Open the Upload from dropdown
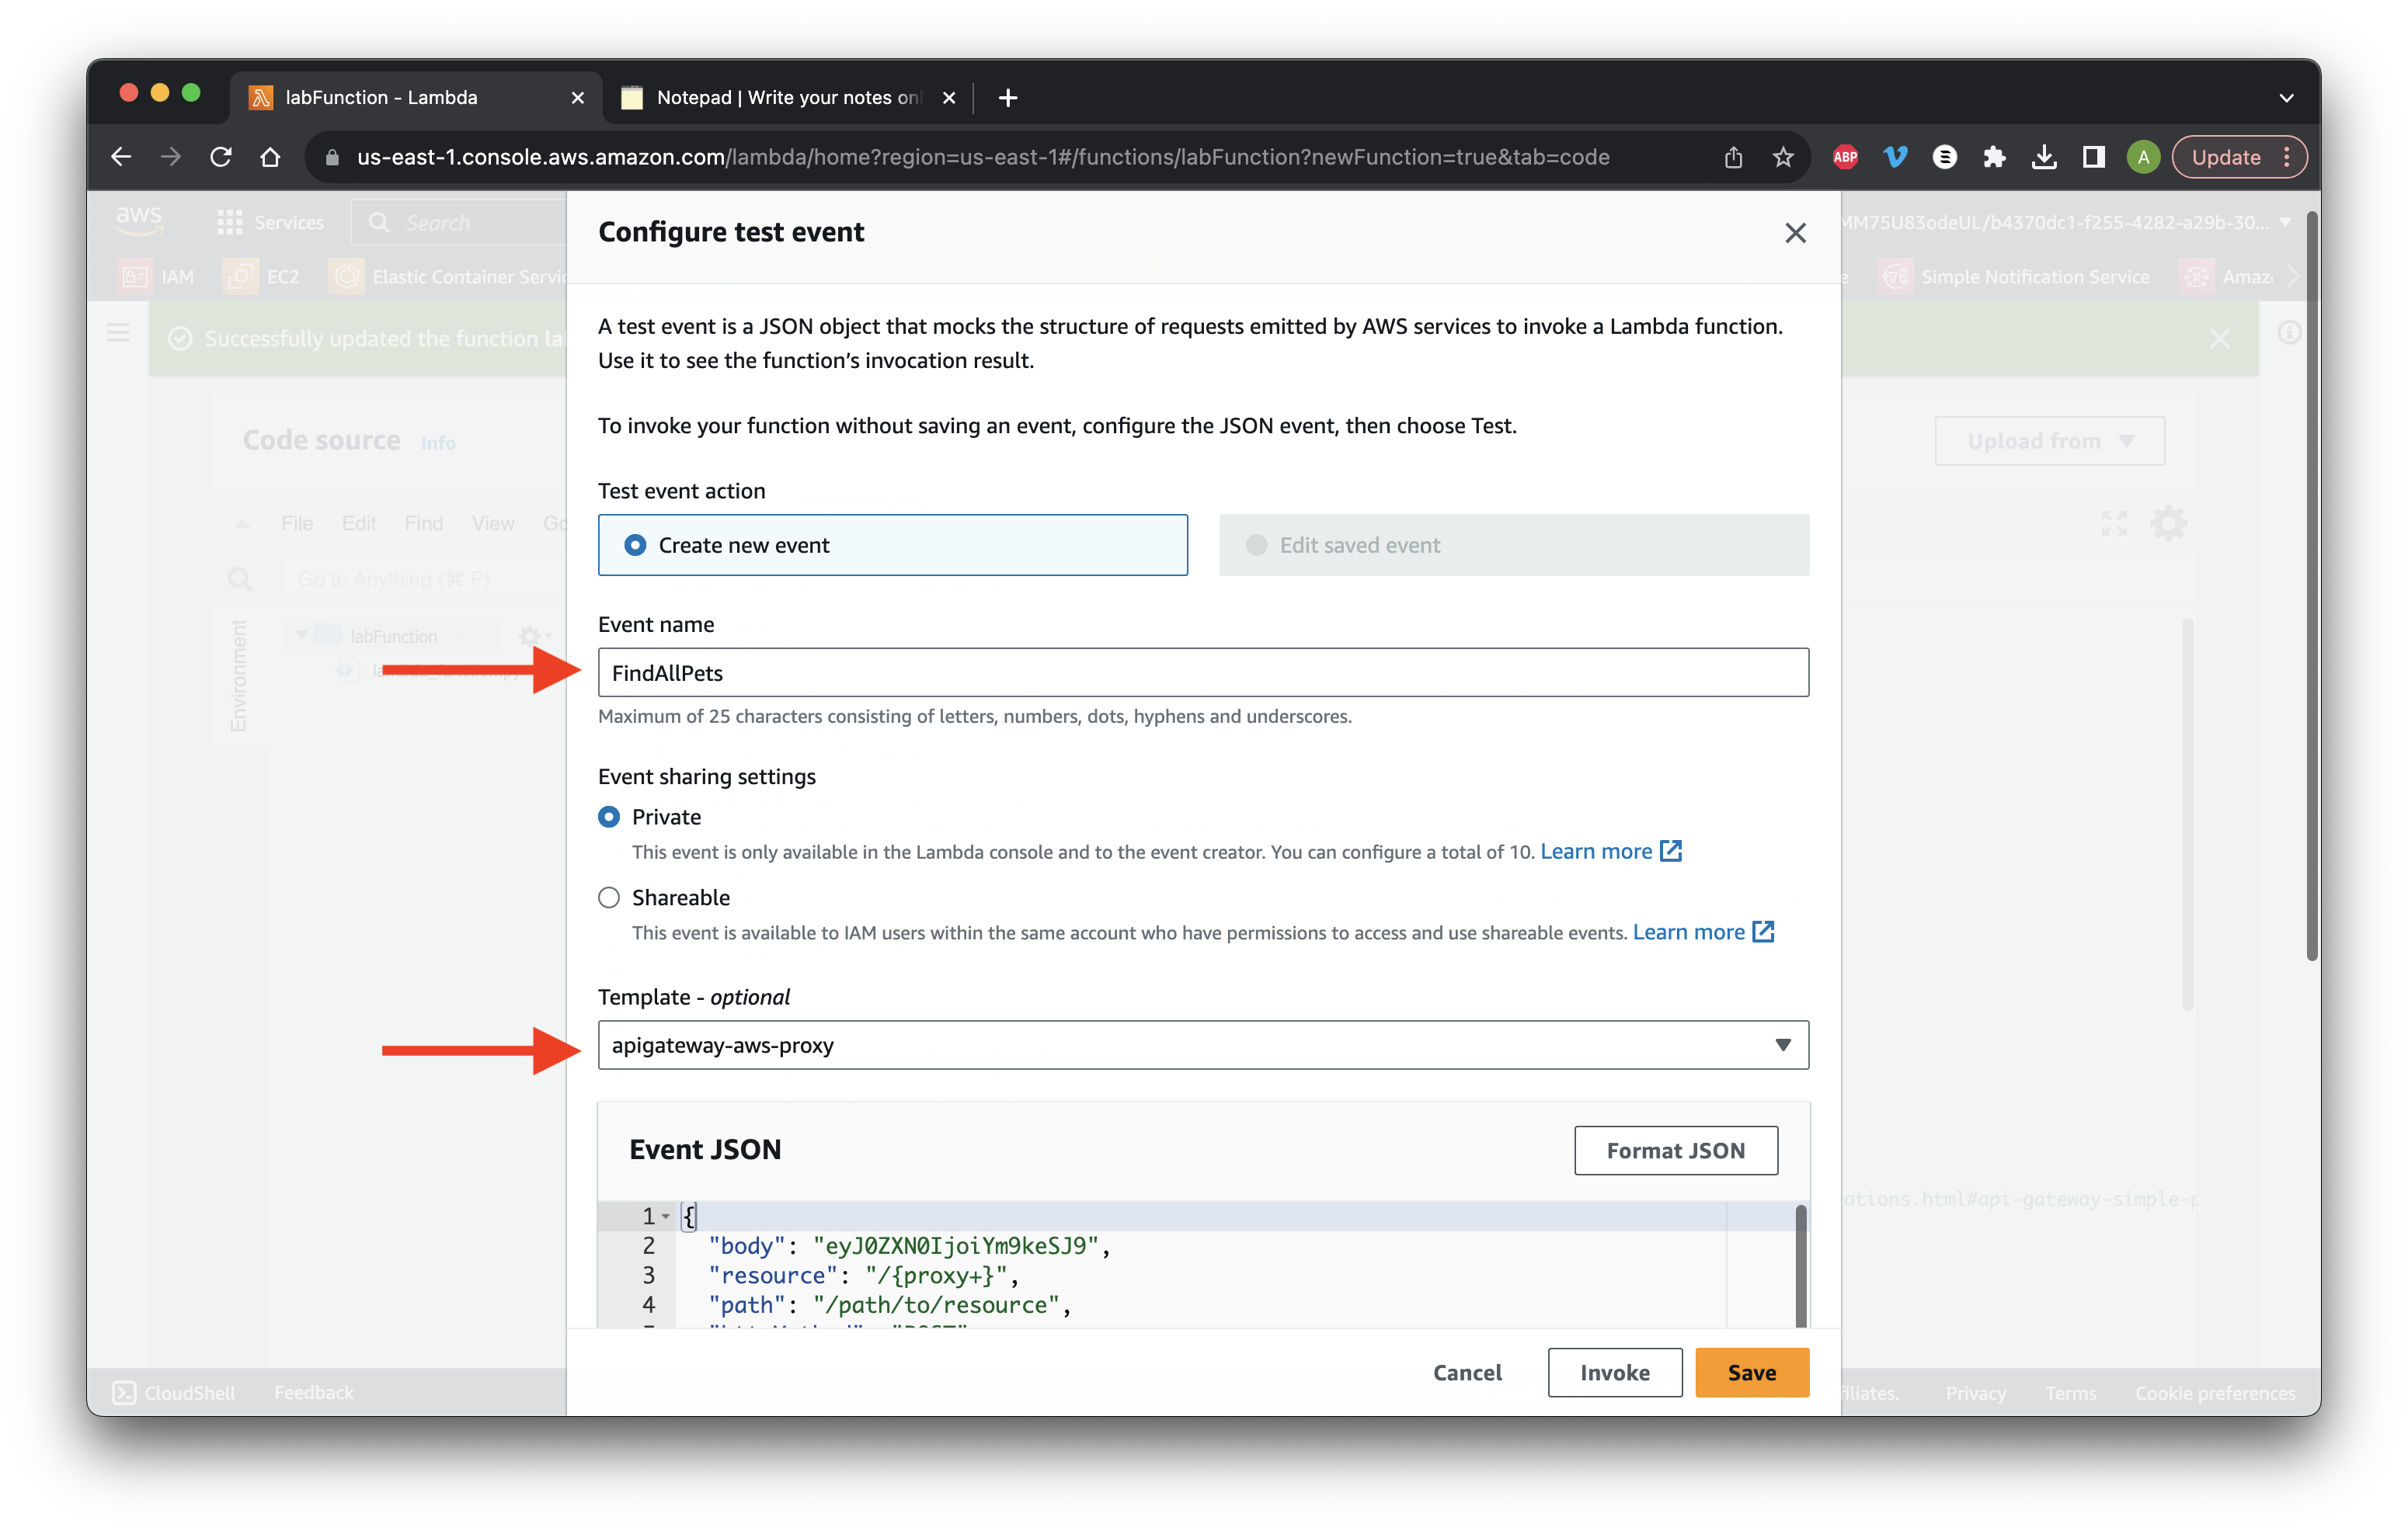 tap(2049, 441)
